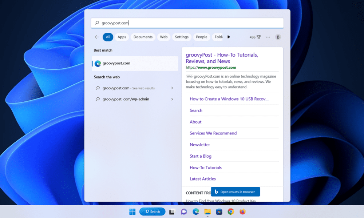
Task: Click the magnifier icon in search box
Action: coord(97,23)
